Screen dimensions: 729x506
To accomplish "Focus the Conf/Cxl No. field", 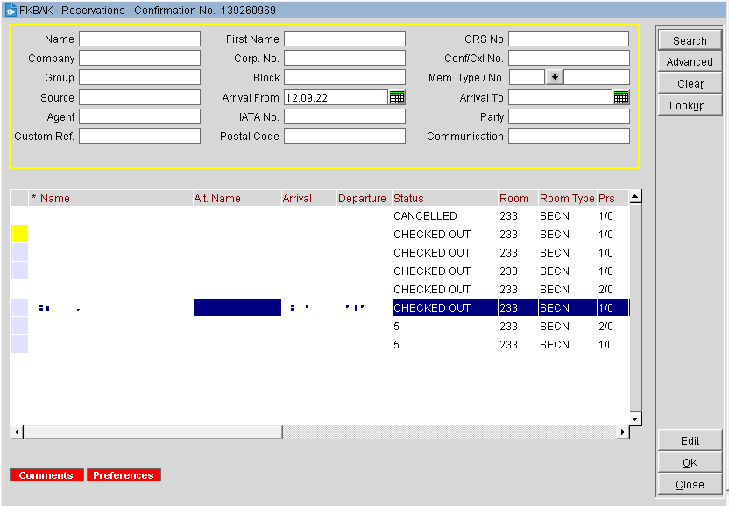I will click(569, 59).
